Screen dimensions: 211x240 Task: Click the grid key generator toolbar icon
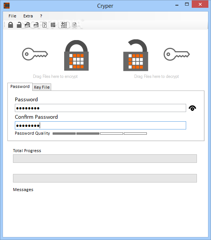click(x=64, y=25)
